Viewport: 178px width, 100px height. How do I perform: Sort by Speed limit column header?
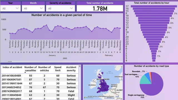58,69
